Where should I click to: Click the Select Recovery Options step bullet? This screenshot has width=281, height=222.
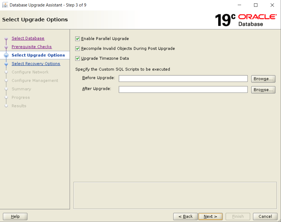tap(6, 64)
